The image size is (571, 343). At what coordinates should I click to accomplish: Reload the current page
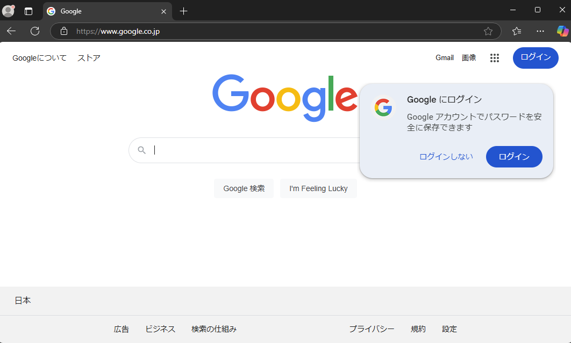point(35,31)
